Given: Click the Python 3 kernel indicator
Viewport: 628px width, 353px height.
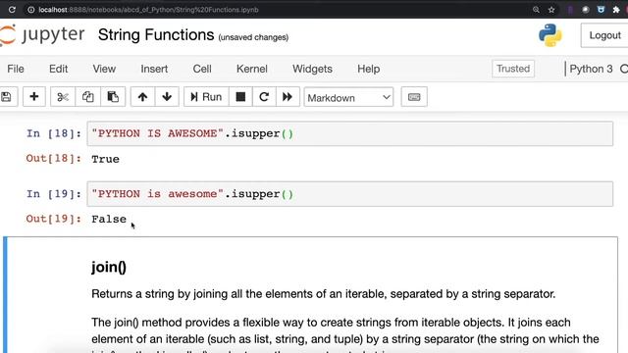Looking at the screenshot, I should (591, 69).
